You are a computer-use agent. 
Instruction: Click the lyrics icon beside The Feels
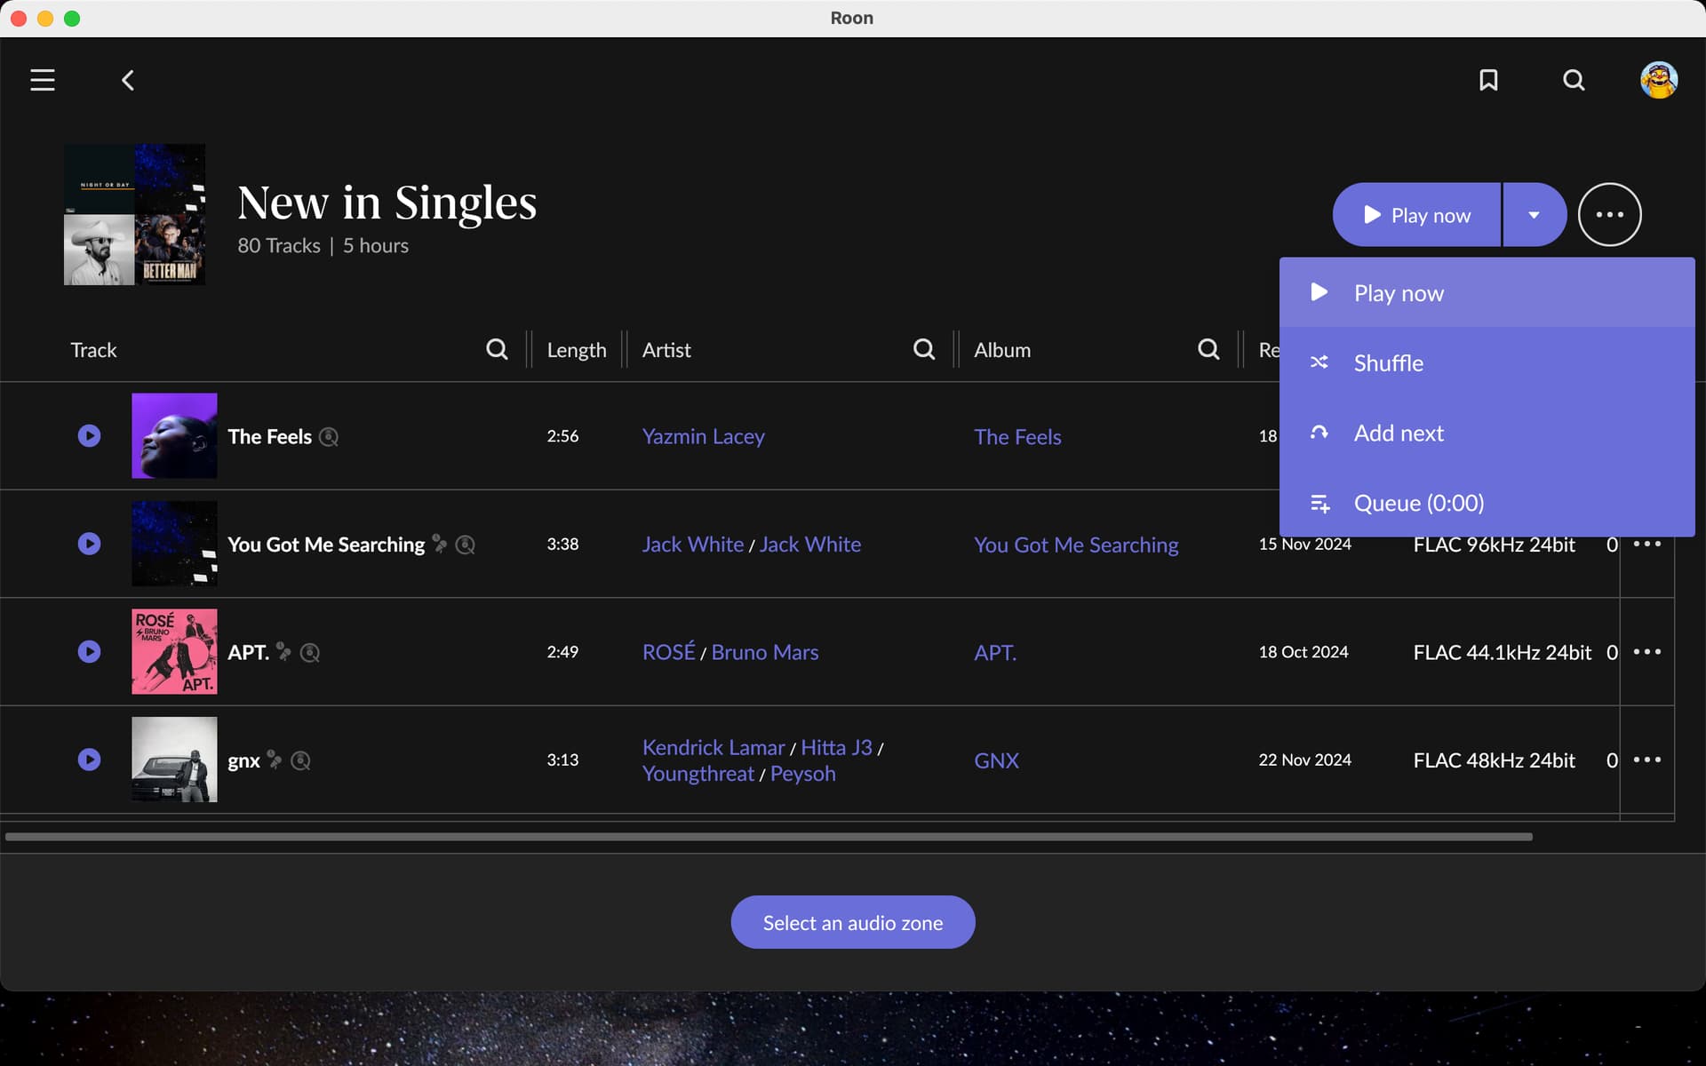329,437
